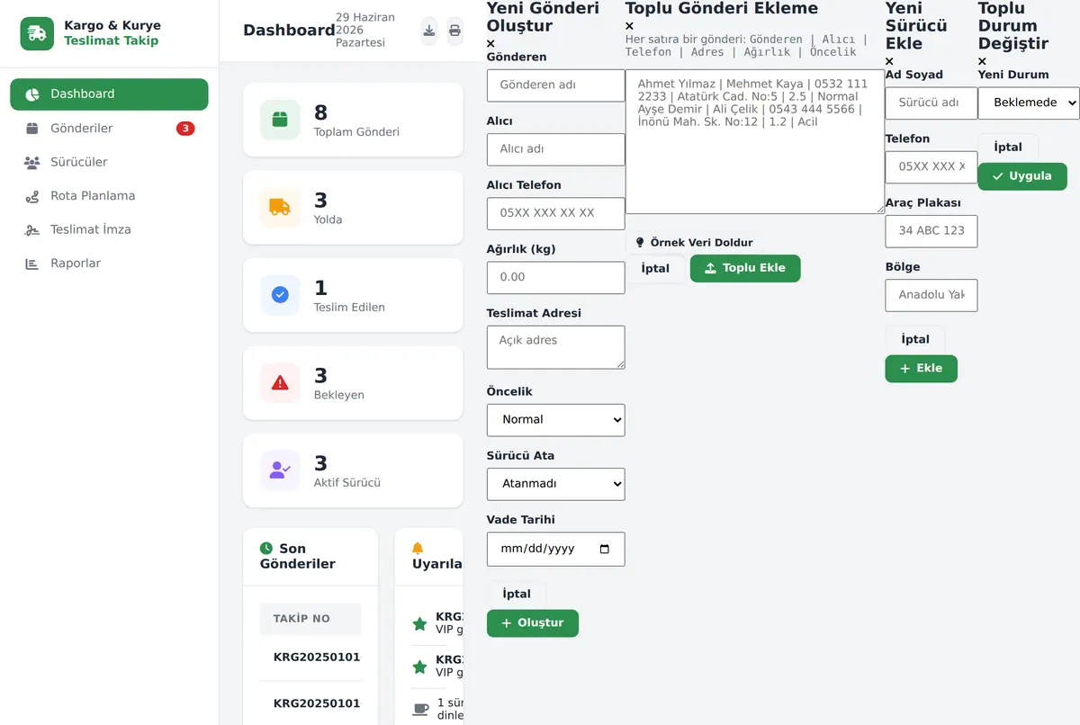Cancel the Yeni Gönderi Oluştur form
The image size is (1080, 725).
click(x=517, y=594)
